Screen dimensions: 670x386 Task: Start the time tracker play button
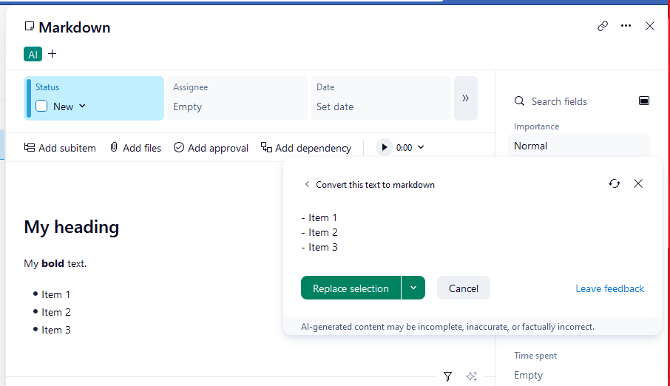(x=385, y=147)
